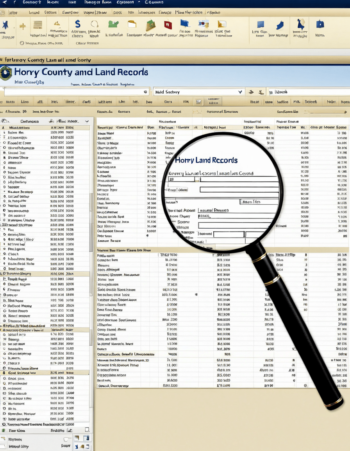Click the small image icon in the tab row
Image resolution: width=350 pixels, height=451 pixels.
pyautogui.click(x=198, y=102)
